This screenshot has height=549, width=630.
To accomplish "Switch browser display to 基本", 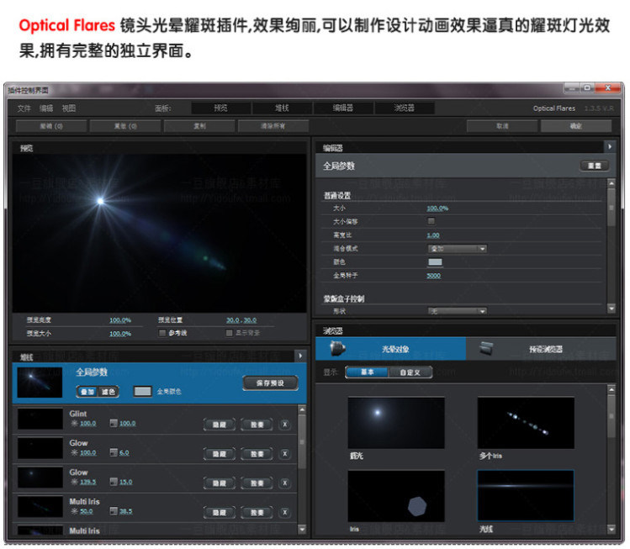I will click(368, 372).
